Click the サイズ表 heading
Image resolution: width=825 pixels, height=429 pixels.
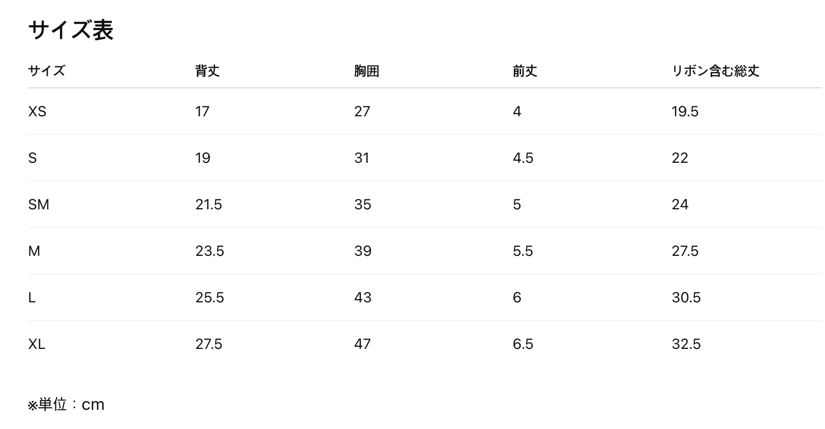70,30
